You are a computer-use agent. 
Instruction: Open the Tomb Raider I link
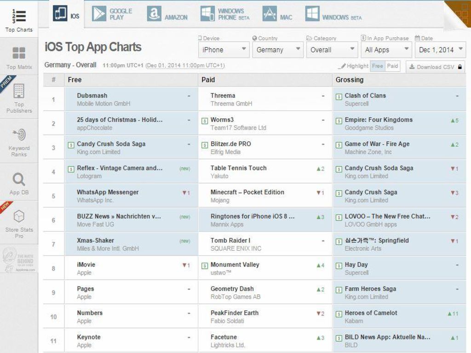click(x=230, y=240)
